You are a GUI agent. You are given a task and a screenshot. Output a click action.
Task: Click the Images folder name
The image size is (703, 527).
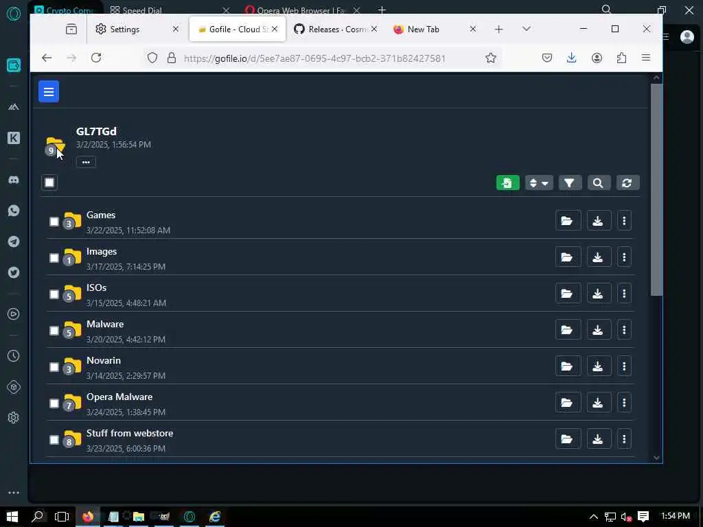click(102, 251)
